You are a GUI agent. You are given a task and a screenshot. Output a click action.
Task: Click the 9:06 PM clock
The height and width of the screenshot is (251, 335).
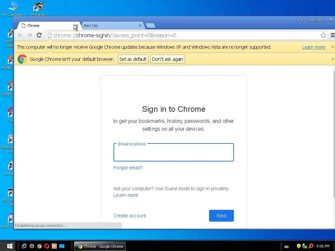coord(323,246)
